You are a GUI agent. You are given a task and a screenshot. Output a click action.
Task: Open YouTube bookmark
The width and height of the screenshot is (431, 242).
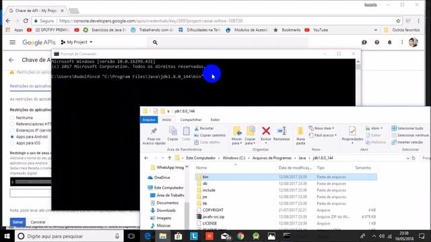coord(317,30)
